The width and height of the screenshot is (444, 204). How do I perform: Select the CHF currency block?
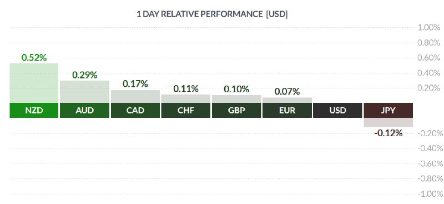[186, 111]
